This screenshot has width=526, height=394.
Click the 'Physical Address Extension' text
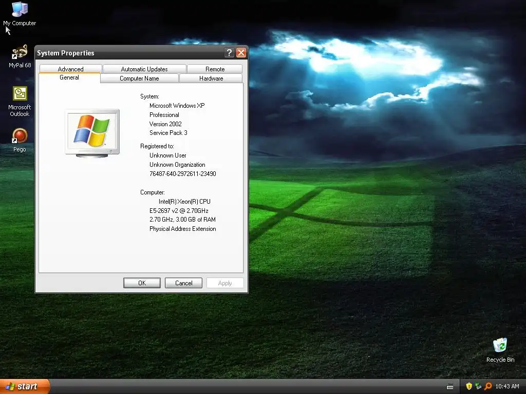tap(182, 229)
